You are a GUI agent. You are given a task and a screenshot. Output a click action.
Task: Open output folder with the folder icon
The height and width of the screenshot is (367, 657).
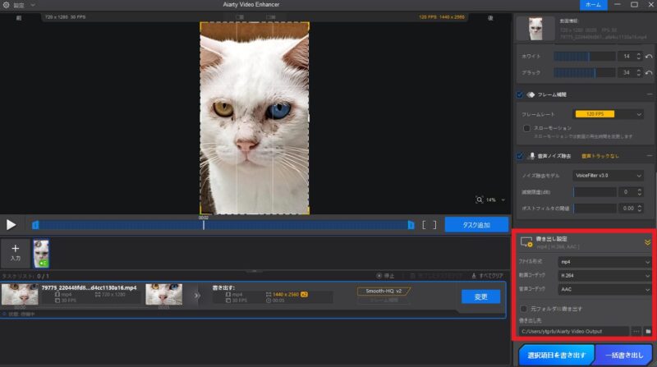[648, 331]
